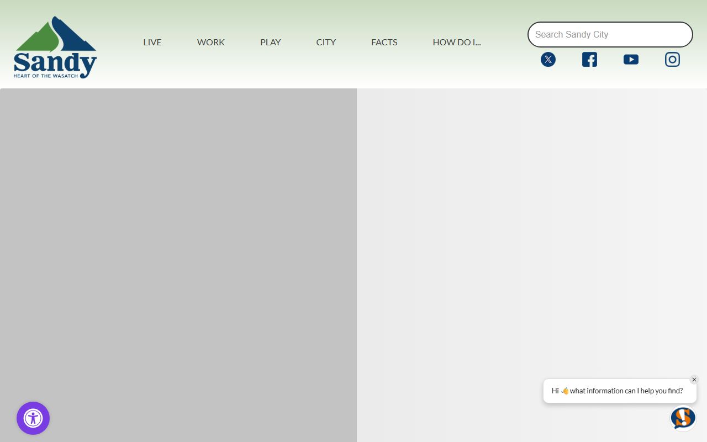Viewport: 707px width, 442px height.
Task: Click the chat greeting message bubble
Action: pos(617,391)
